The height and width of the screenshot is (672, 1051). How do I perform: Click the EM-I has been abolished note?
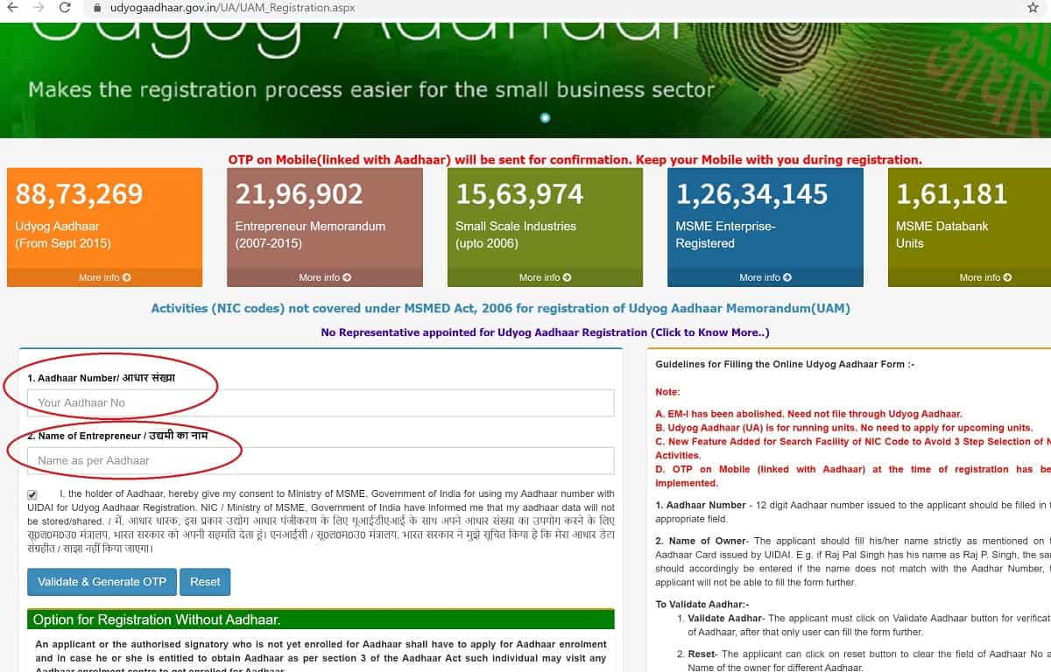pos(808,414)
